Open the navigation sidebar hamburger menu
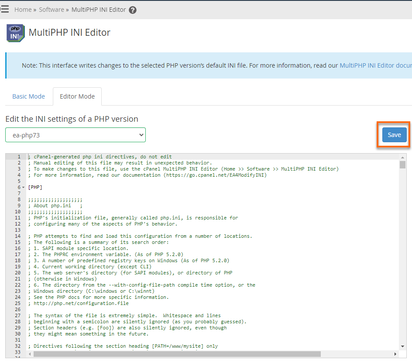This screenshot has height=363, width=412. pyautogui.click(x=5, y=8)
